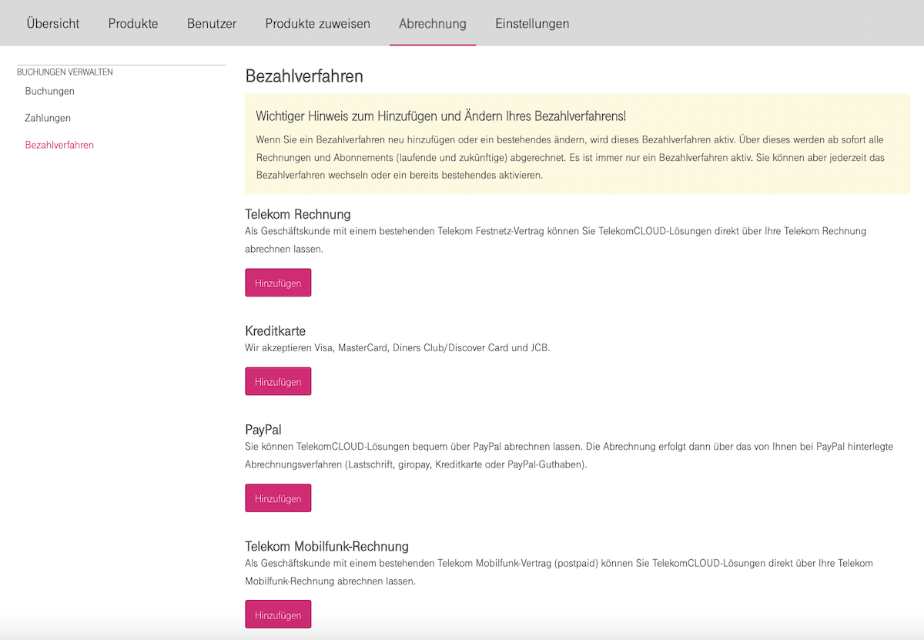Open the Einstellungen tab
Viewport: 924px width, 640px height.
532,23
